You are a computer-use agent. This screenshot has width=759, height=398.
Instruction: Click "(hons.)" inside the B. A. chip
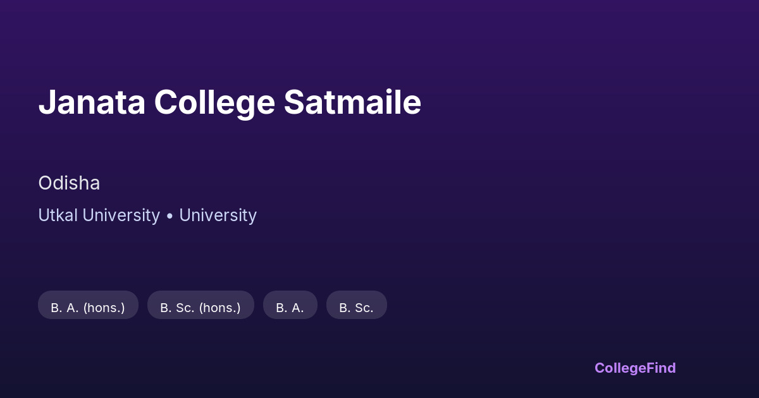104,308
